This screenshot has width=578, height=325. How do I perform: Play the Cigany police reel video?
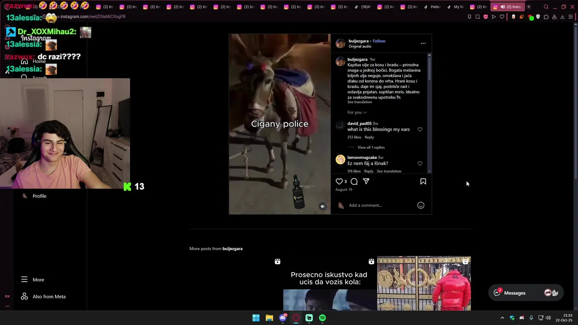click(x=280, y=124)
